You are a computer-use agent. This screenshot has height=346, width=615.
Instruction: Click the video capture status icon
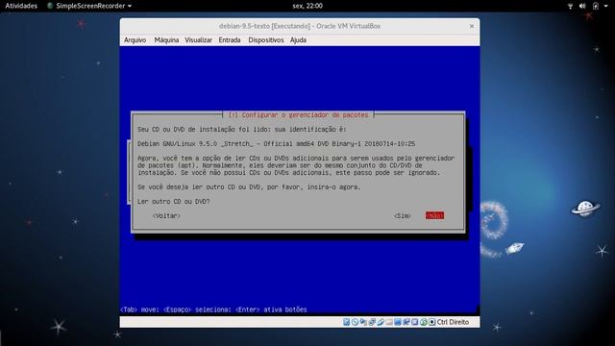pyautogui.click(x=406, y=322)
